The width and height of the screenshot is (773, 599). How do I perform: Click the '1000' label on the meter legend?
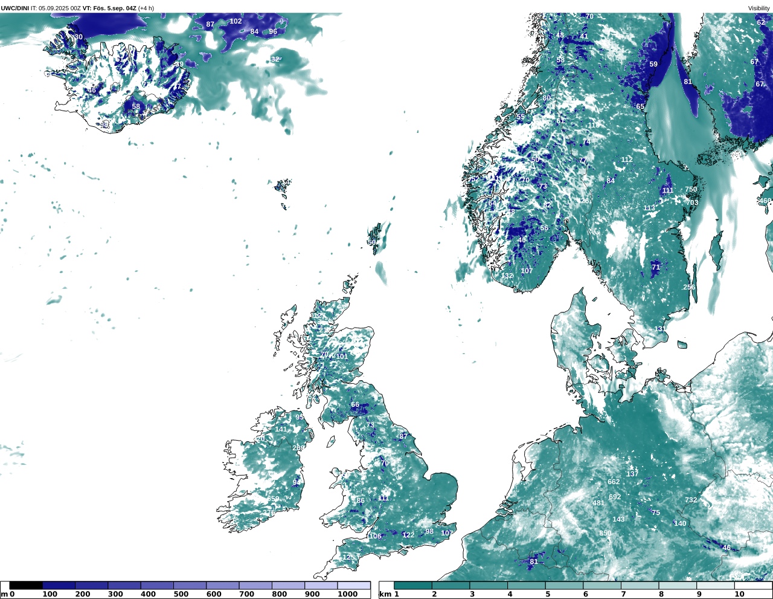(x=347, y=594)
